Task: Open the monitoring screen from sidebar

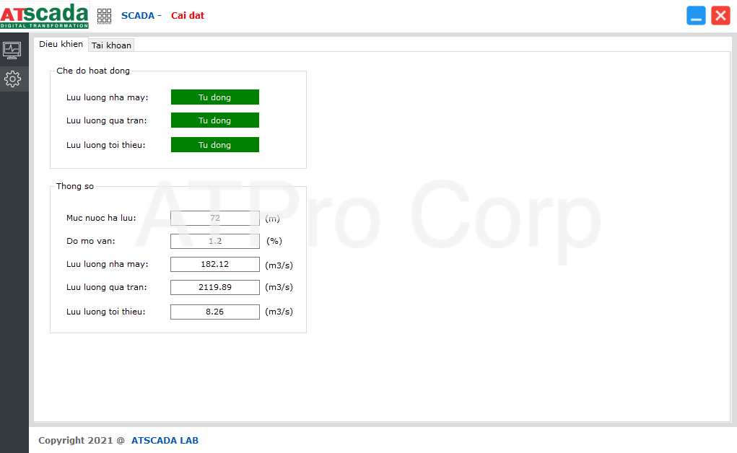Action: click(12, 50)
